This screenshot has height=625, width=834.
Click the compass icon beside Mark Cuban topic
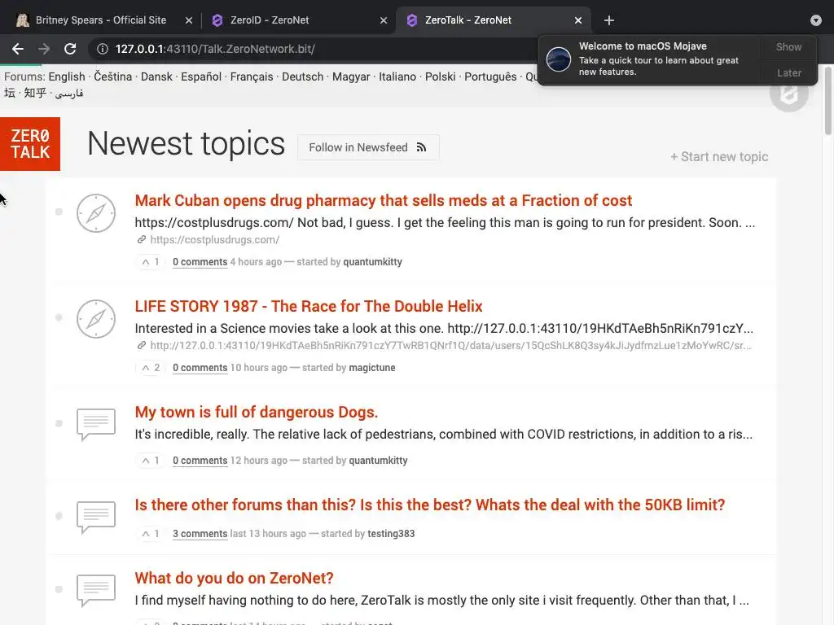tap(96, 213)
